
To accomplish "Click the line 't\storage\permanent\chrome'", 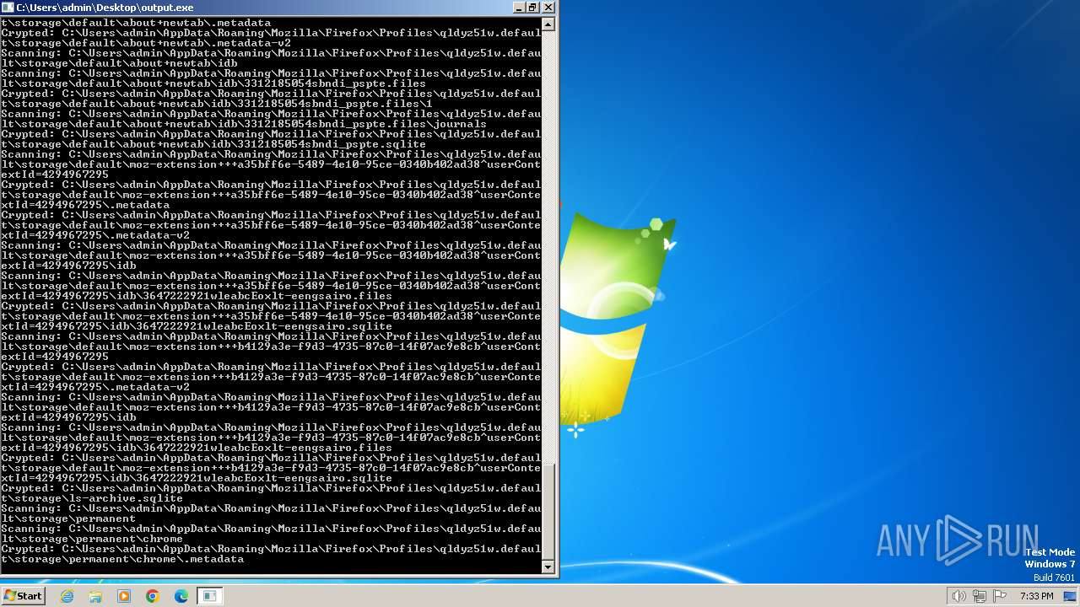I will coord(92,539).
